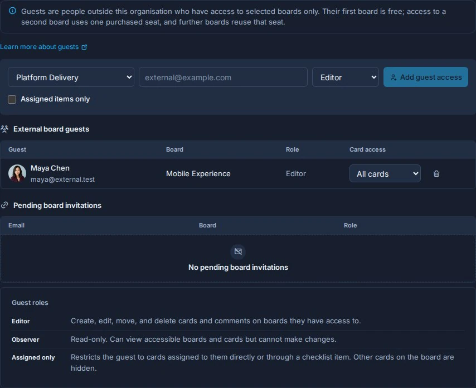Open the Learn more about guests link
The image size is (476, 388).
(40, 47)
